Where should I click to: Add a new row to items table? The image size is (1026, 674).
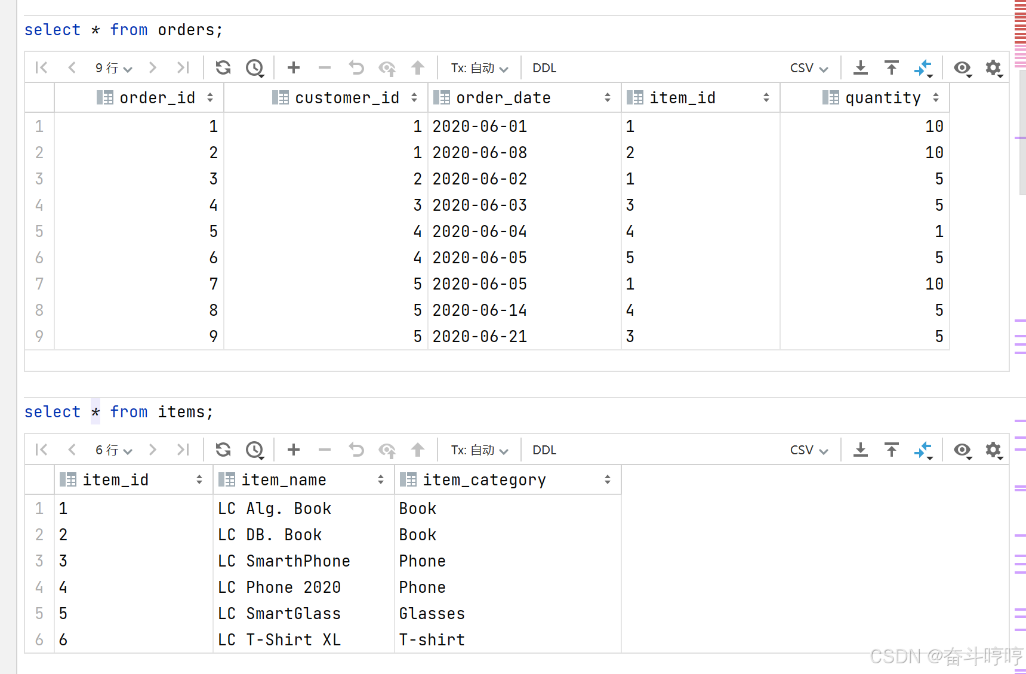(x=294, y=450)
